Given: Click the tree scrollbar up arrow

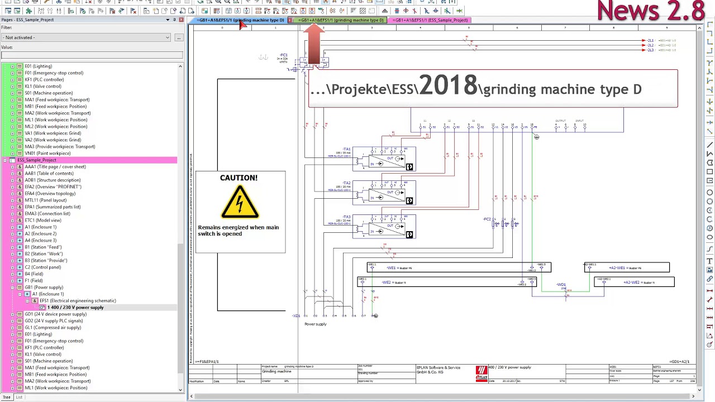Looking at the screenshot, I should (x=180, y=66).
